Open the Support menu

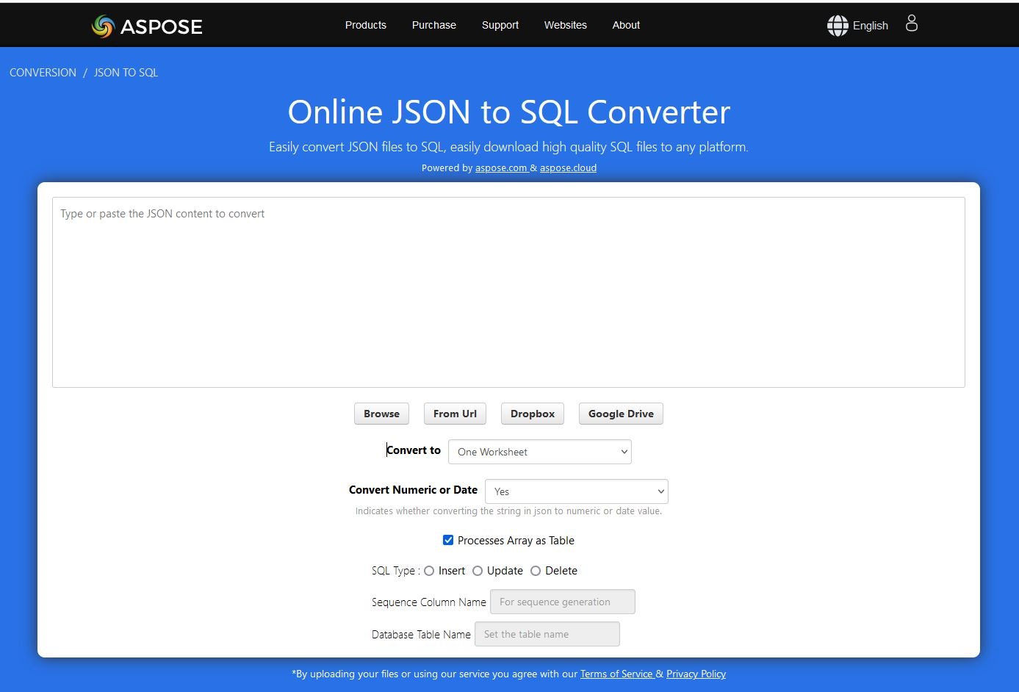pyautogui.click(x=500, y=25)
